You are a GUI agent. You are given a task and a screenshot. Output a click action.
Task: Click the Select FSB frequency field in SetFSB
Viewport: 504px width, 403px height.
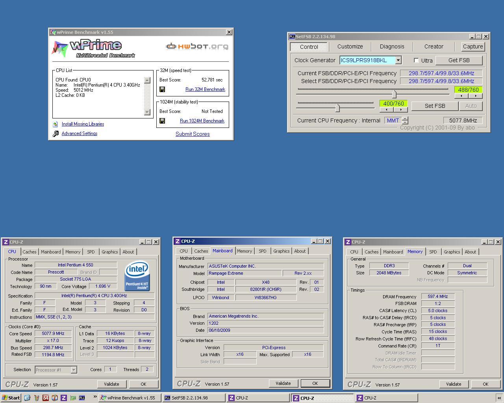click(441, 81)
